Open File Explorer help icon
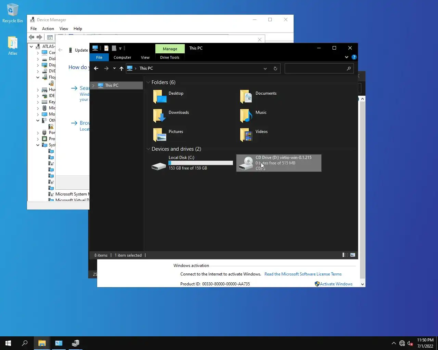Viewport: 438px width, 350px height. coord(354,57)
